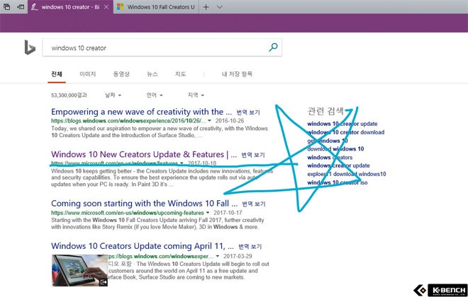Open related search 'windows creator update'
468x297 pixels.
click(338, 165)
